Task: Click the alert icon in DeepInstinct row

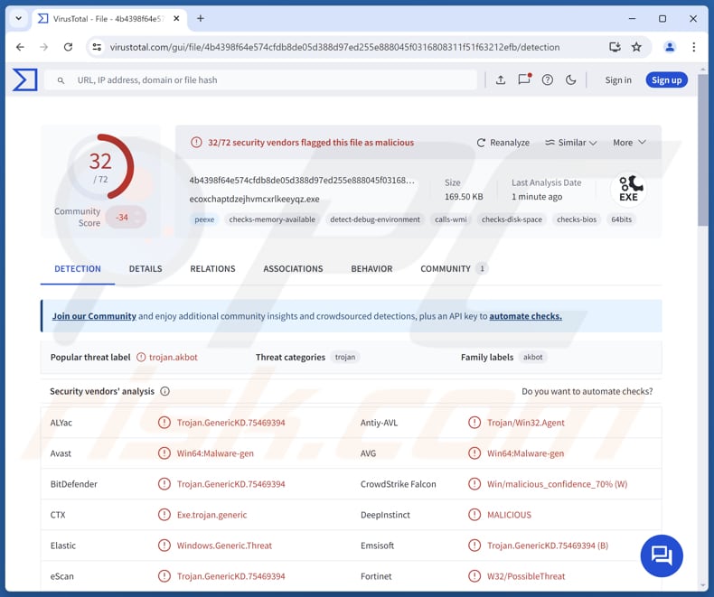Action: pyautogui.click(x=474, y=515)
